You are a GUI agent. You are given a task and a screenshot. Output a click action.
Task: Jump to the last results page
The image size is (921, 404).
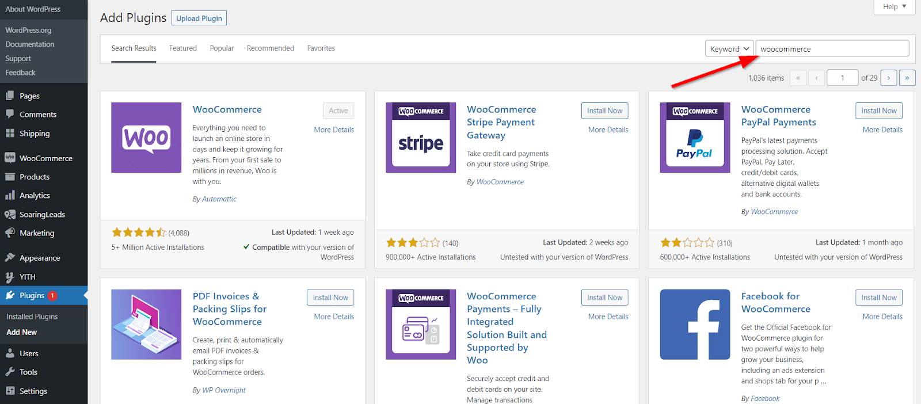tap(907, 78)
